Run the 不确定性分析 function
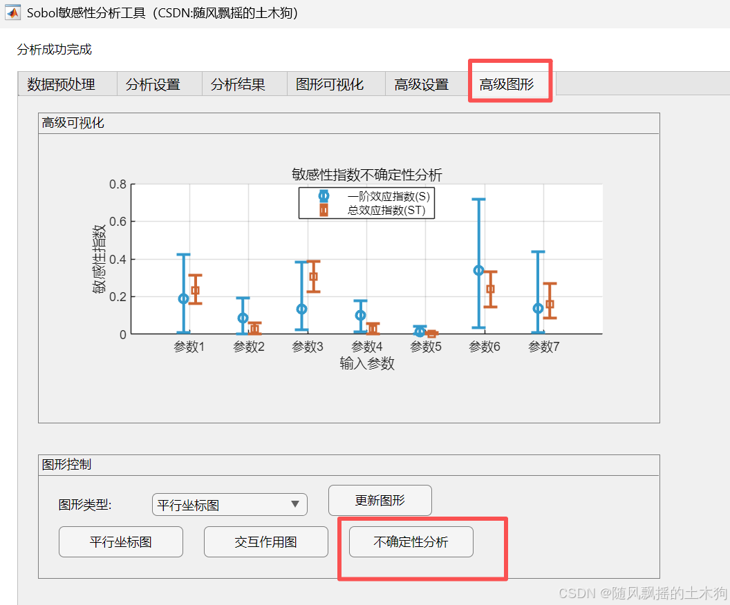The width and height of the screenshot is (730, 605). (x=409, y=541)
